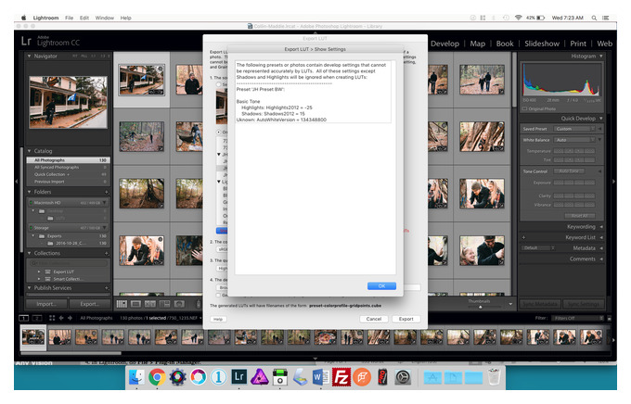Screen dimensions: 631x404
Task: Select Quick Collection in Catalog
Action: 68,174
